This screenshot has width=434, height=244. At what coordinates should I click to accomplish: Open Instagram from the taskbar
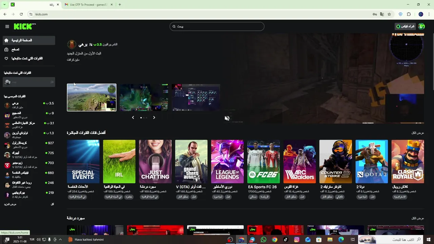point(297,240)
